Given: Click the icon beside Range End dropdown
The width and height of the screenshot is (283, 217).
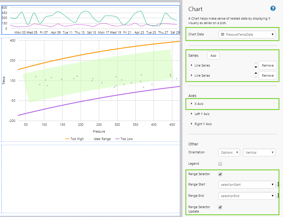Looking at the screenshot, I should tap(278, 196).
